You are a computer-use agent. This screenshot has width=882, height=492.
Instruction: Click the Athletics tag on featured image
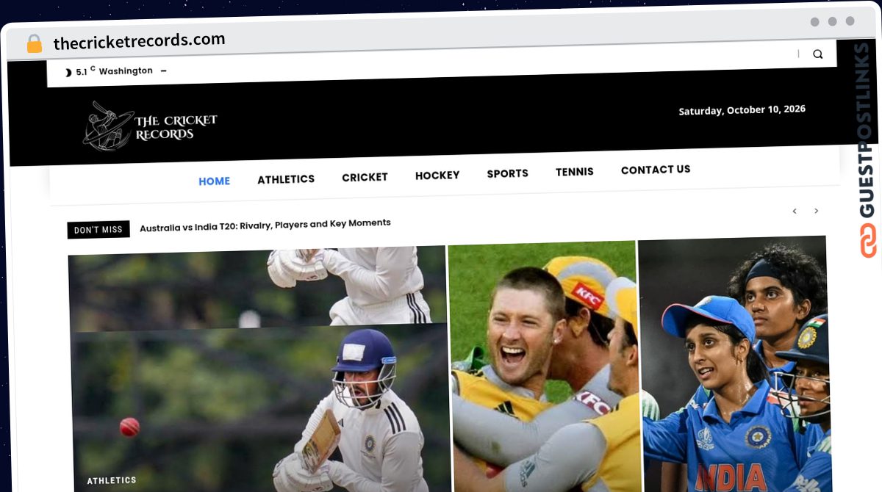(x=112, y=480)
